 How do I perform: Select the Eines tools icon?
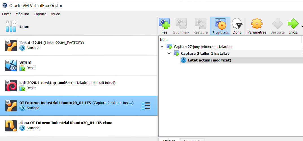click(x=11, y=26)
